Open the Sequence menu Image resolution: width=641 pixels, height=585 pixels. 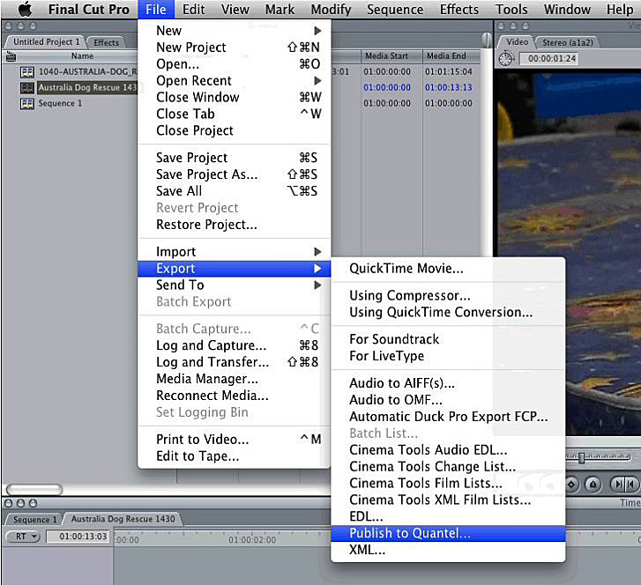point(395,9)
